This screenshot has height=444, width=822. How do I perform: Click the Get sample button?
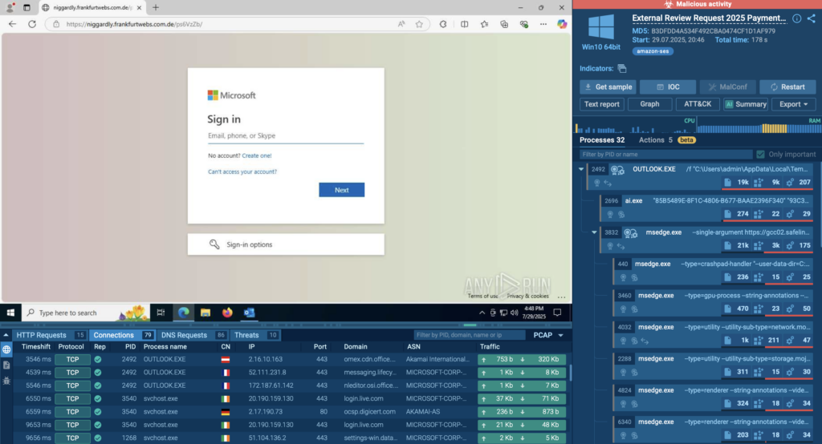click(608, 87)
